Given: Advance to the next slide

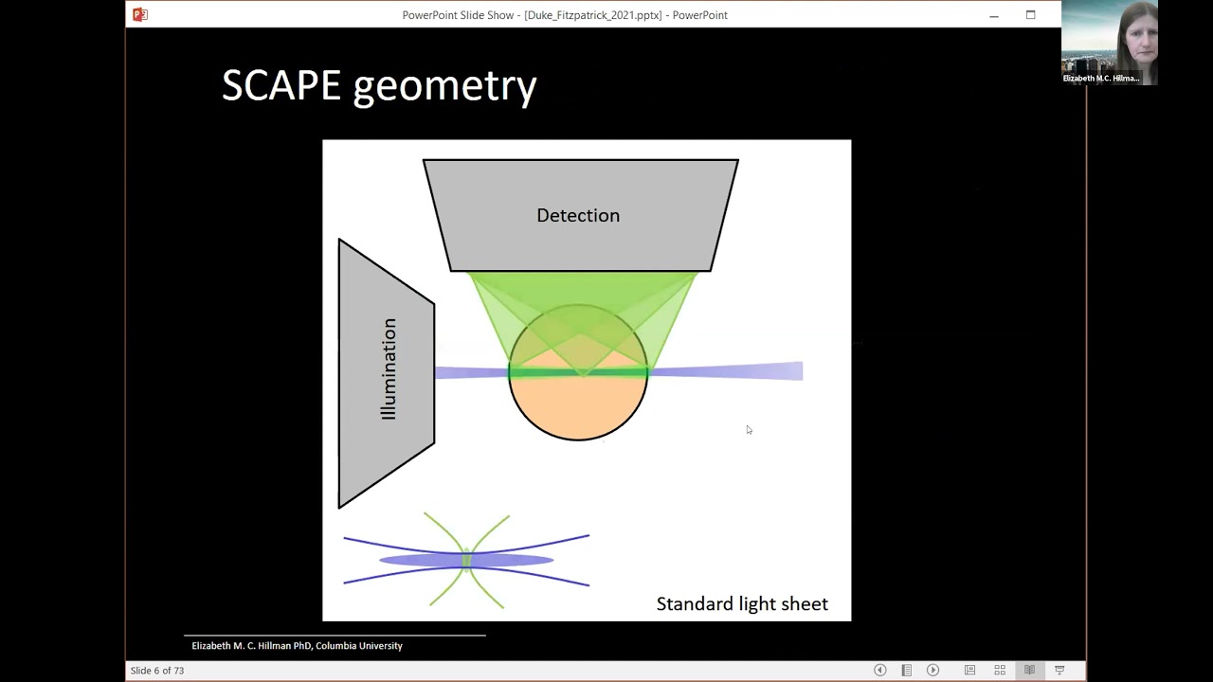Looking at the screenshot, I should [932, 670].
